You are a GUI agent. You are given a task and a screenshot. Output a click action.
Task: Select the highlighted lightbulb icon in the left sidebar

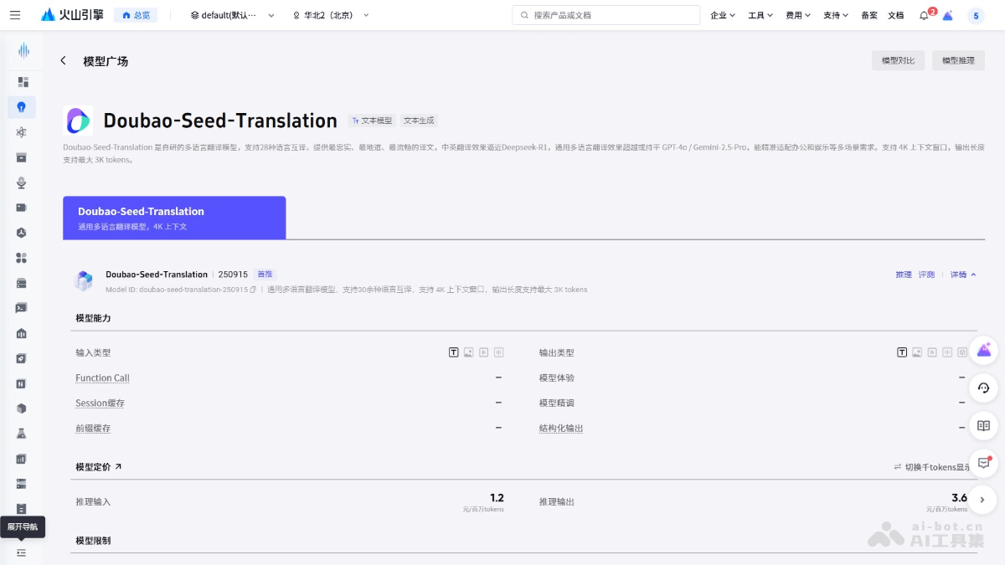click(23, 107)
